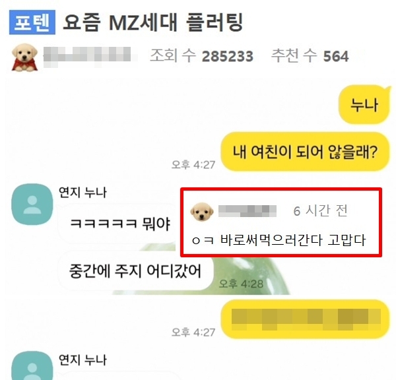The image size is (396, 380).
Task: Click the blue 포텐 badge
Action: click(32, 22)
